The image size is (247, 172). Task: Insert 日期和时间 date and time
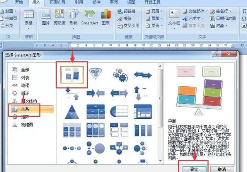[x=223, y=19]
